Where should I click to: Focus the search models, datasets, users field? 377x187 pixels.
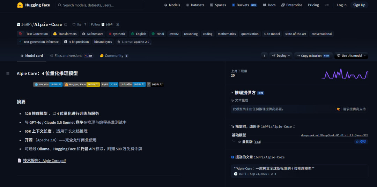coord(100,5)
